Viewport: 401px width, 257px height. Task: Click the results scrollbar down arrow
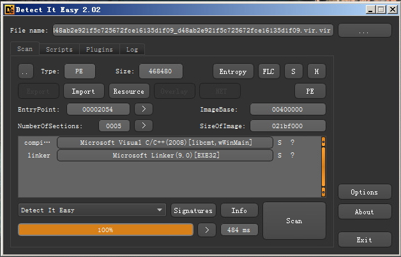coord(323,192)
